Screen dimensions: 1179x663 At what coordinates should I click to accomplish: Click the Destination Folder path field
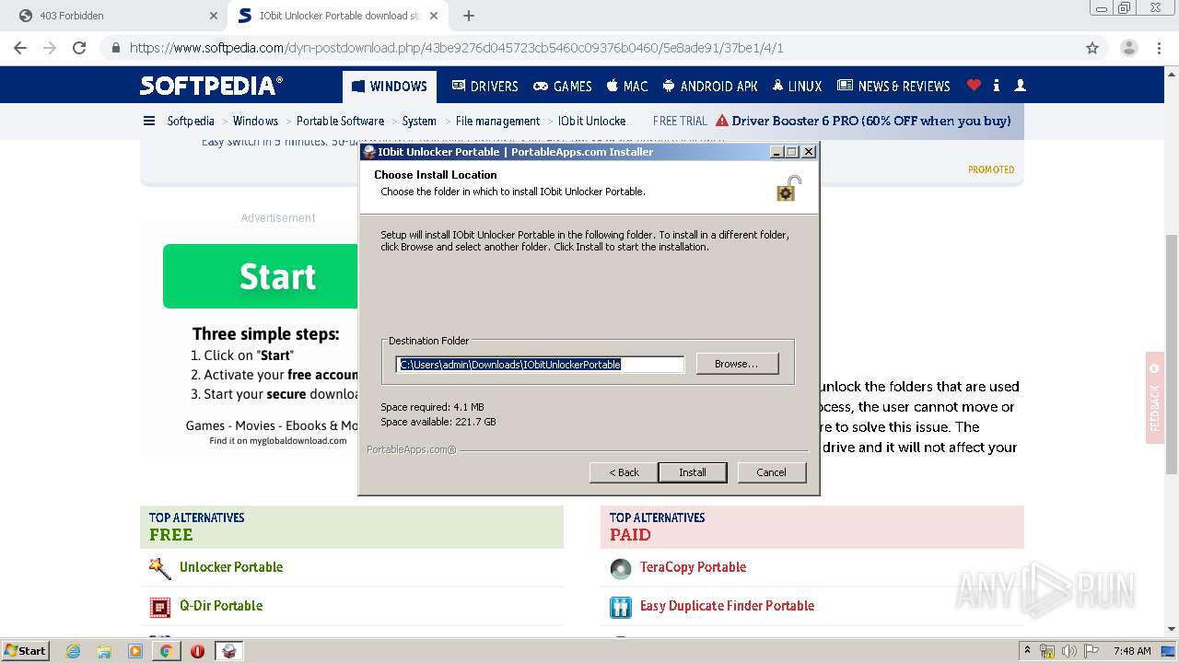(540, 365)
